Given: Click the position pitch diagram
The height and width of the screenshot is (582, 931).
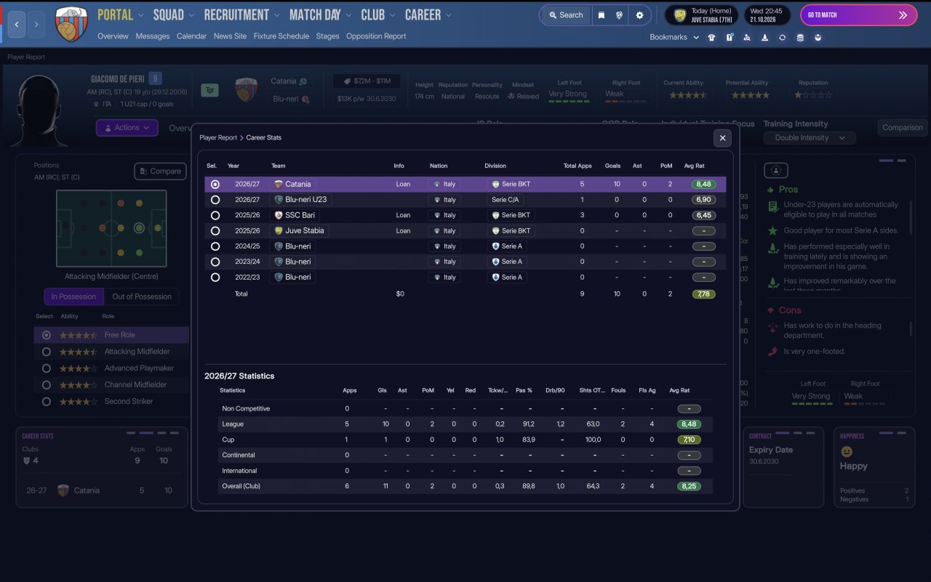Looking at the screenshot, I should point(111,228).
